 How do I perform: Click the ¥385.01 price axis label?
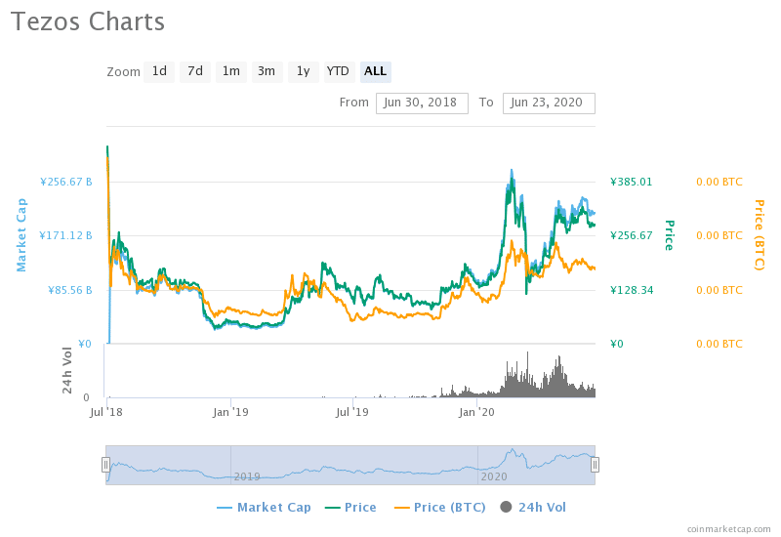(632, 182)
